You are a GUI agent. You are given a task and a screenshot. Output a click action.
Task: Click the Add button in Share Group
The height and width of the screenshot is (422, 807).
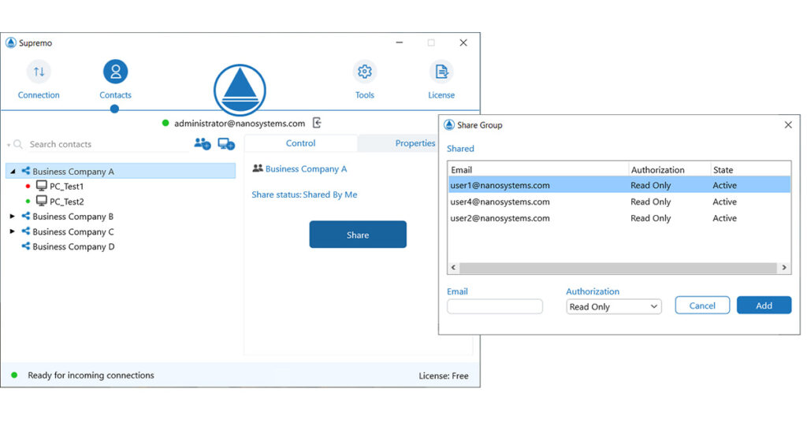pyautogui.click(x=764, y=305)
